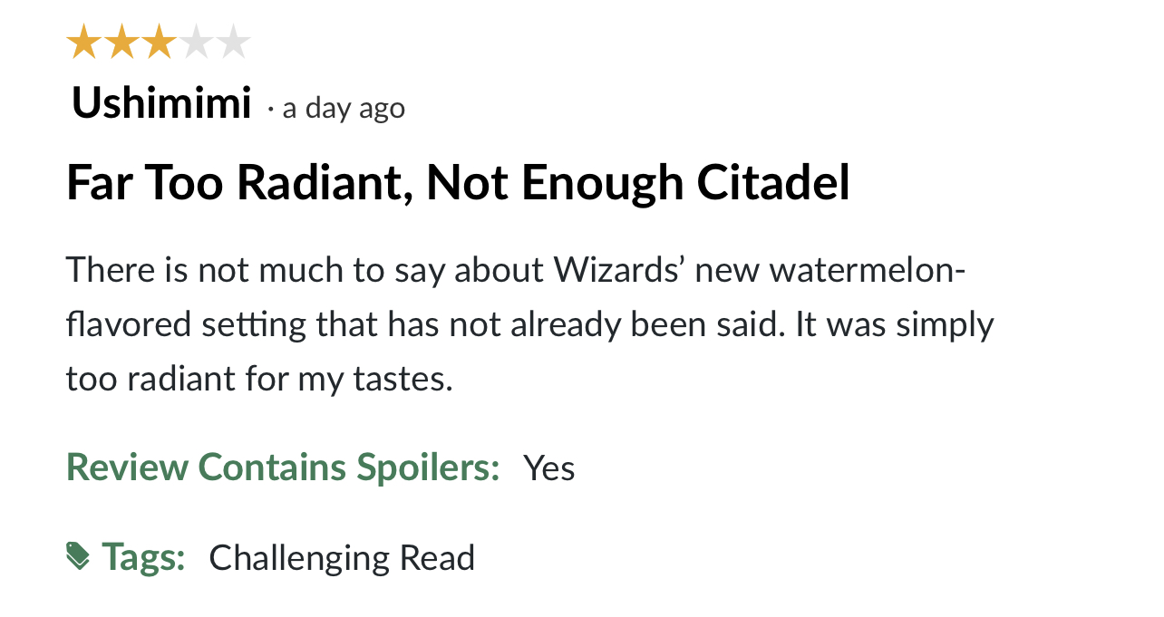Select the Challenging Read tag
The image size is (1164, 617).
tap(342, 558)
